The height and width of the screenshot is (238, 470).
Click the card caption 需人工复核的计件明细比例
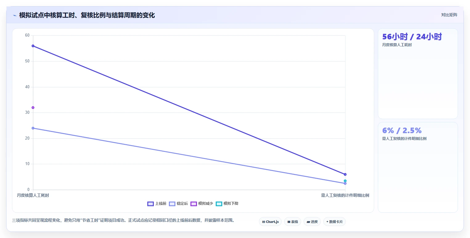click(x=404, y=139)
